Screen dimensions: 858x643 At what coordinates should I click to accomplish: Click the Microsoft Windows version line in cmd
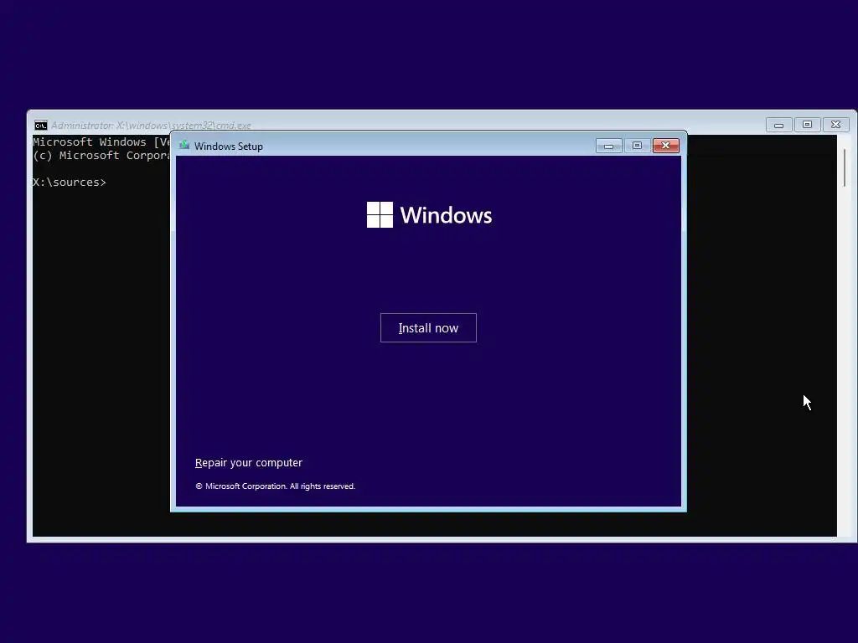pos(101,142)
